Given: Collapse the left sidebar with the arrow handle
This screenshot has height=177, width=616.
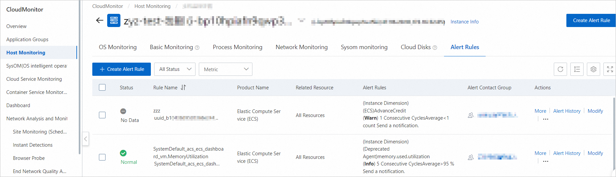Looking at the screenshot, I should click(86, 139).
